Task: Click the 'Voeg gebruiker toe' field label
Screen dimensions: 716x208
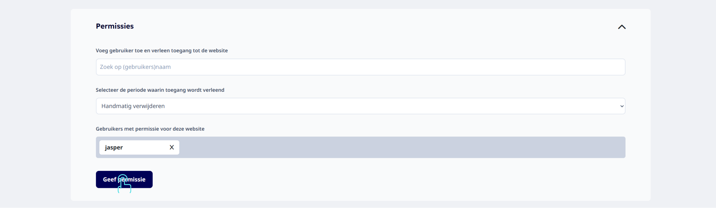Action: click(x=162, y=51)
